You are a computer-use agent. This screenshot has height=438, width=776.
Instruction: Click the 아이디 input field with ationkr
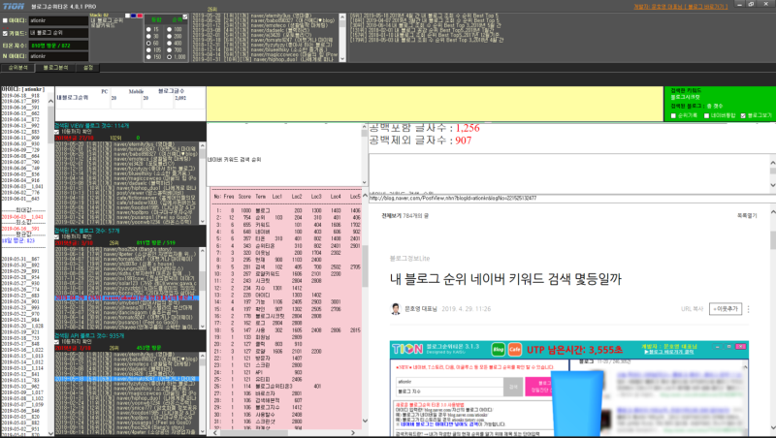58,20
